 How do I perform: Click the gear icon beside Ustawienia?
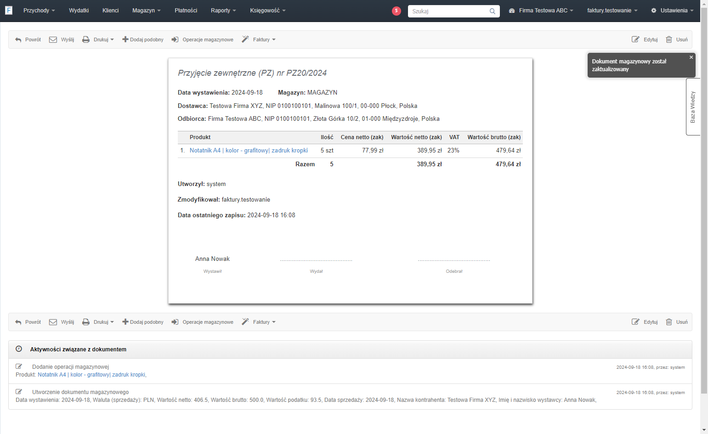pos(654,11)
